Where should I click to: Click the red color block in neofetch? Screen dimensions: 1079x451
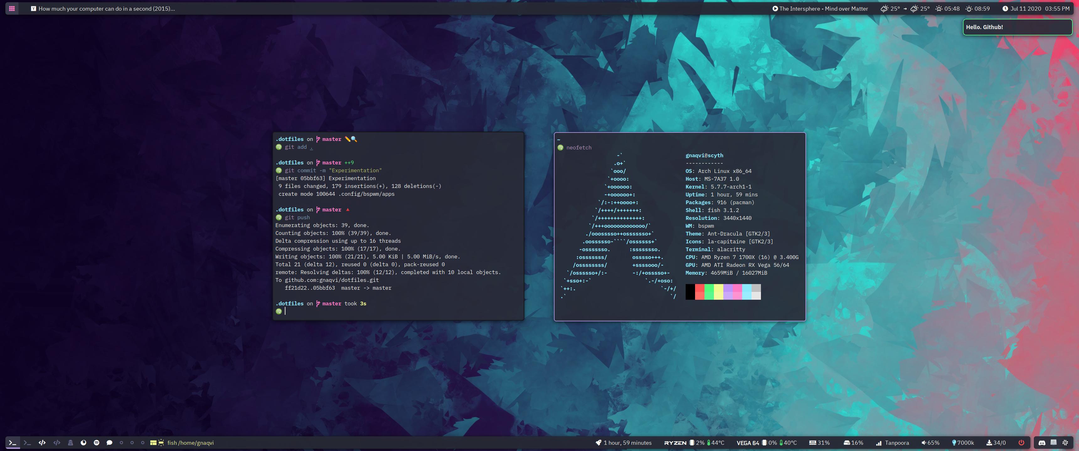[x=699, y=292]
